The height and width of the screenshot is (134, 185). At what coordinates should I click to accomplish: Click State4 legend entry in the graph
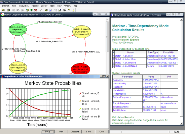(x=89, y=118)
